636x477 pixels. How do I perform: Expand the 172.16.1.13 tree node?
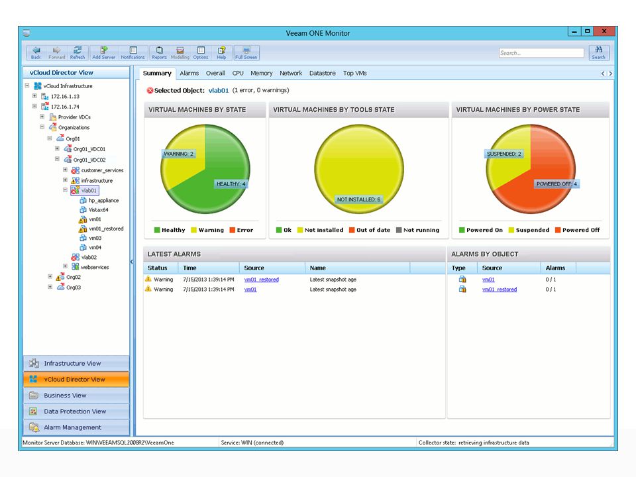tap(34, 96)
